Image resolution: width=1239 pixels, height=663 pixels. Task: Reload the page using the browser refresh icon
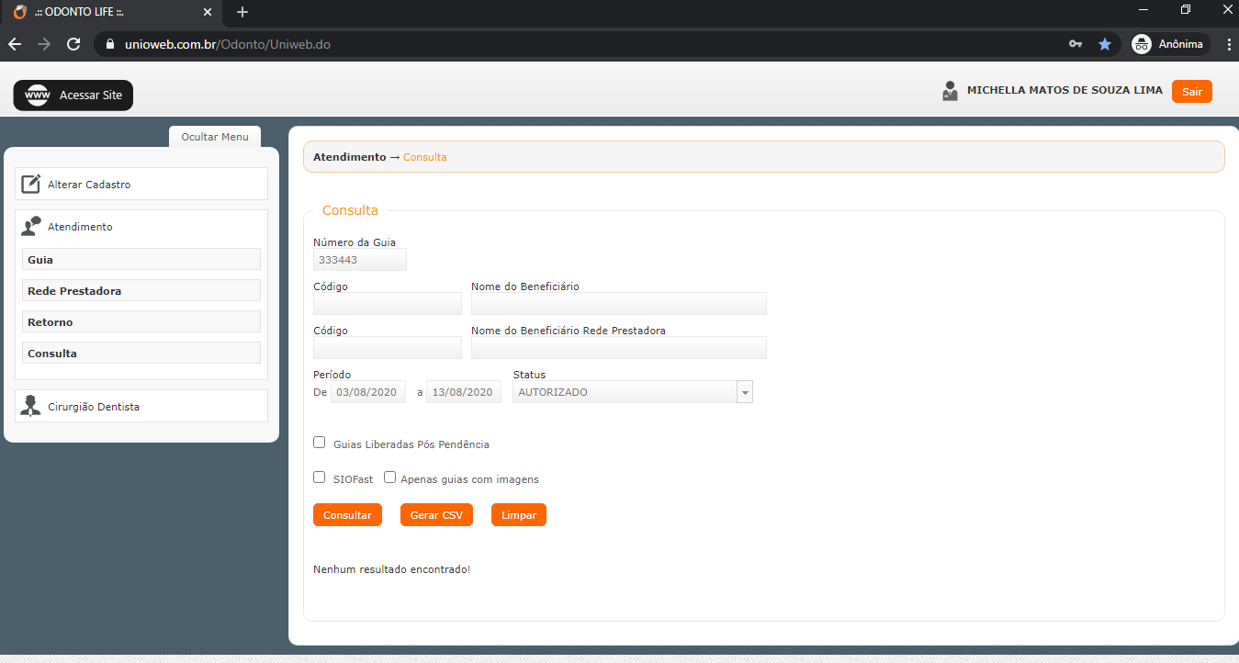pos(74,44)
